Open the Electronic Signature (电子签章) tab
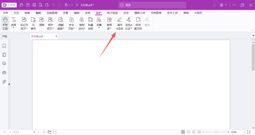 coord(112,13)
